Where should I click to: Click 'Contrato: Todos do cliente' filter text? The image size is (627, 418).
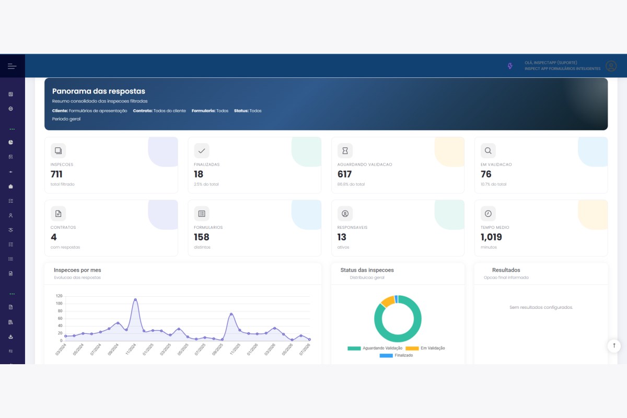click(159, 111)
